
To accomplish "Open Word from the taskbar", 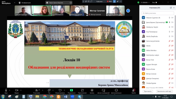I will point(65,97).
